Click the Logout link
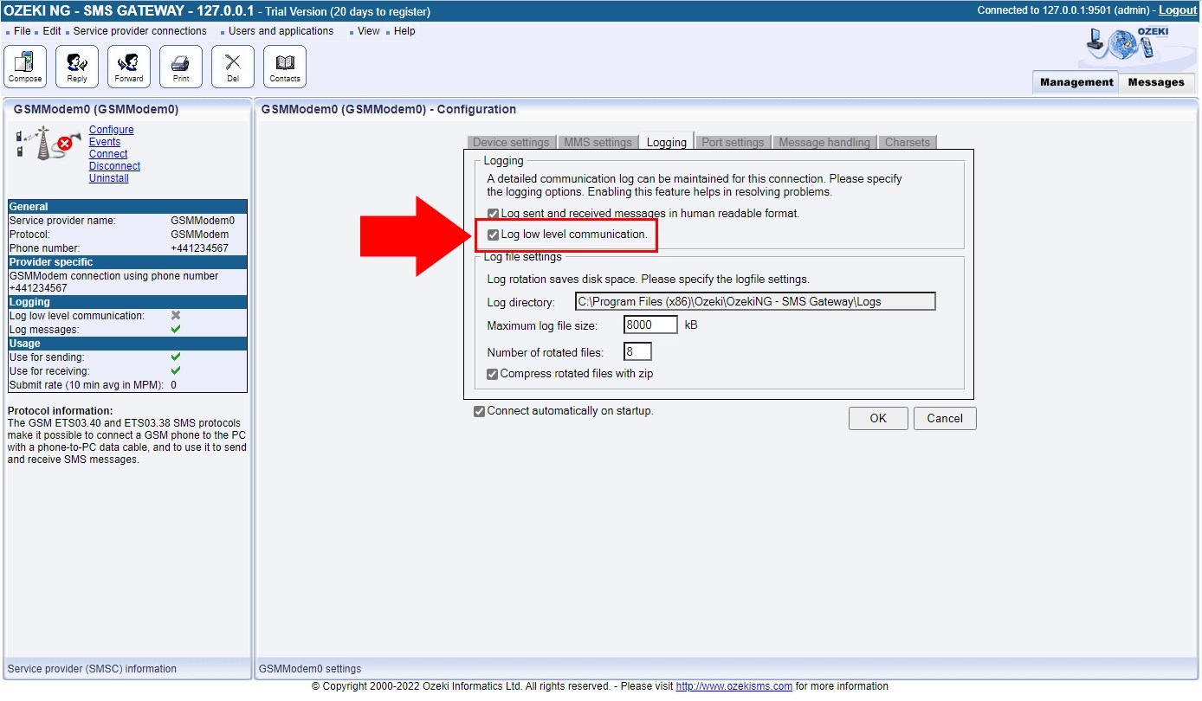Viewport: 1202px width, 701px height. click(x=1178, y=10)
